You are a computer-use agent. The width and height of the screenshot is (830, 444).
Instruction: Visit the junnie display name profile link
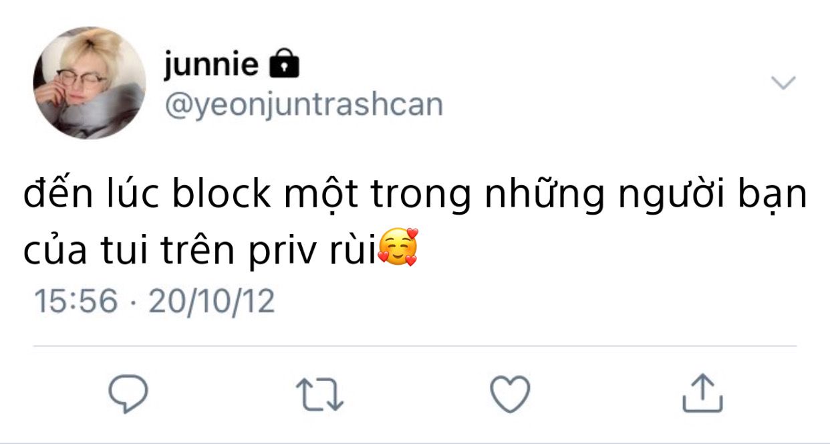[211, 66]
